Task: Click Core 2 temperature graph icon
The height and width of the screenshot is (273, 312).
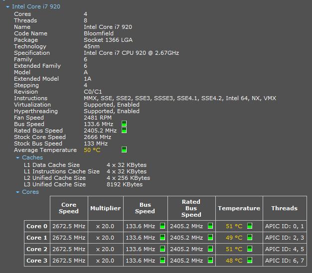Action: click(x=250, y=249)
